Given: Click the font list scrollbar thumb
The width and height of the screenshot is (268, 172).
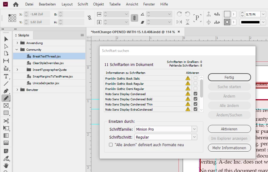Looking at the screenshot, I should point(202,88).
